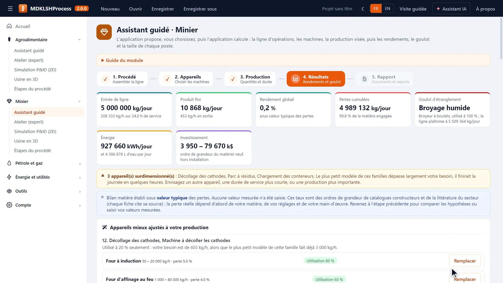This screenshot has width=503, height=283.
Task: Collapse the Minier section chevron
Action: click(x=80, y=101)
